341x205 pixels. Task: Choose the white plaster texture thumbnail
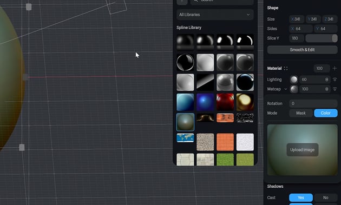pos(245,142)
